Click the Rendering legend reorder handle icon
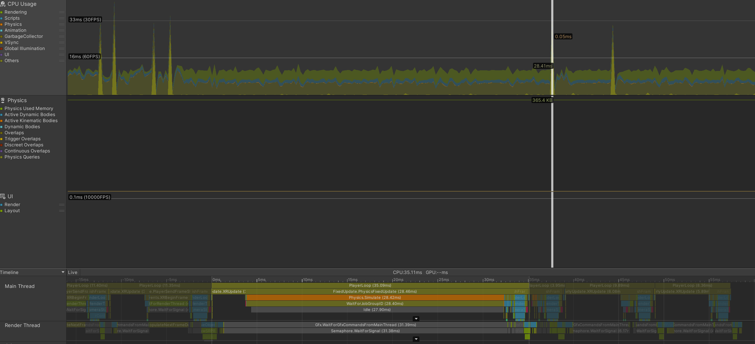 [62, 12]
